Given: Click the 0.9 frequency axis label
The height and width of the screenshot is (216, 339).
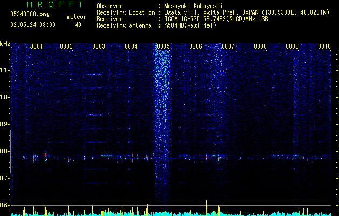Looking at the screenshot, I should (x=4, y=124).
